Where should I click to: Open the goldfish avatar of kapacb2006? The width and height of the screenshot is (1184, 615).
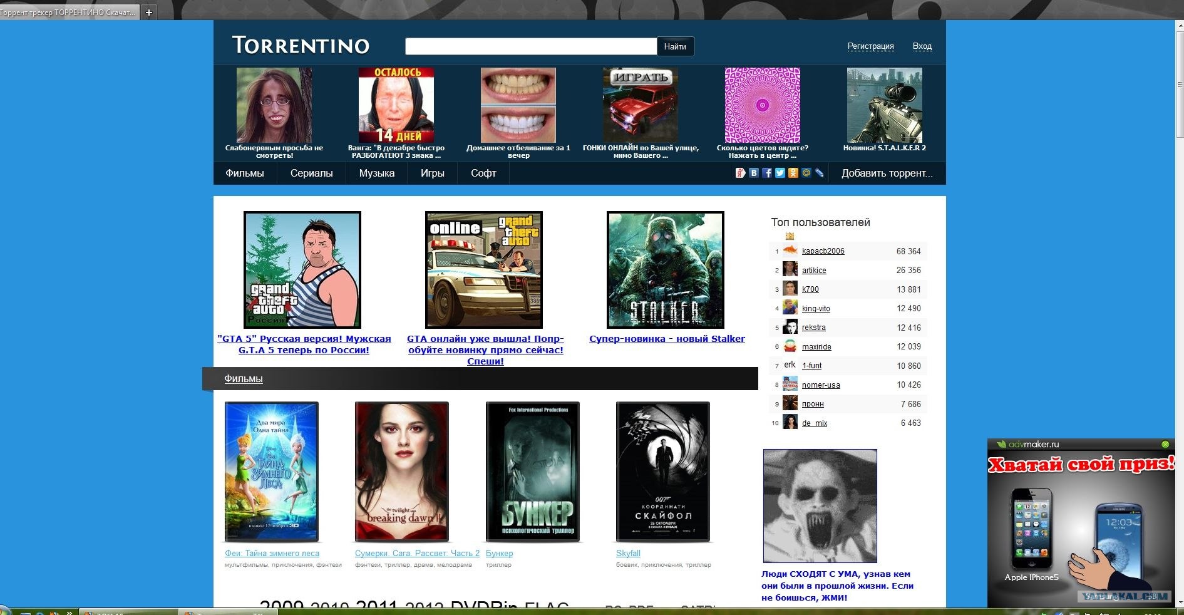[x=790, y=251]
